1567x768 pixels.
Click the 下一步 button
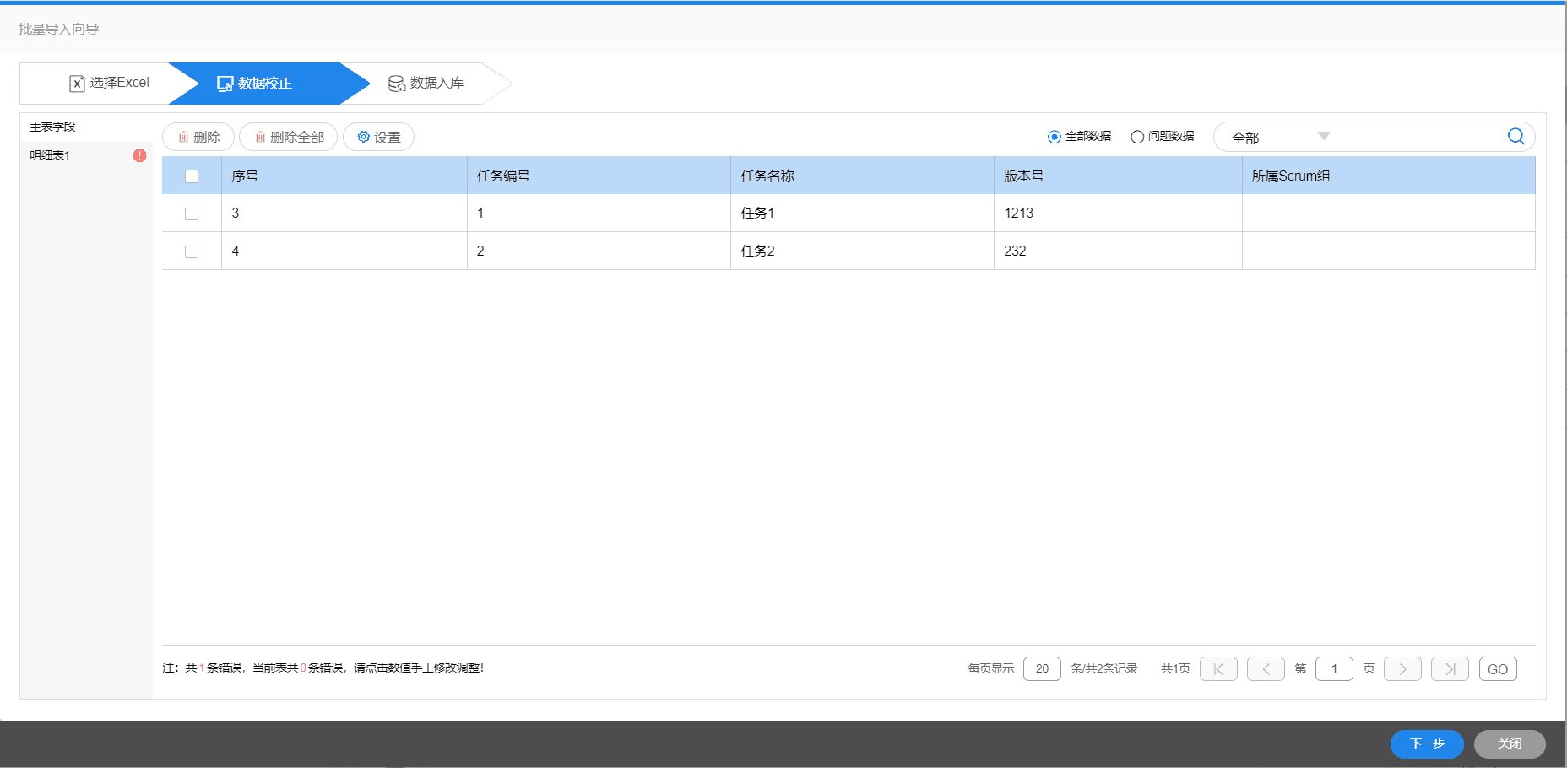(1427, 744)
